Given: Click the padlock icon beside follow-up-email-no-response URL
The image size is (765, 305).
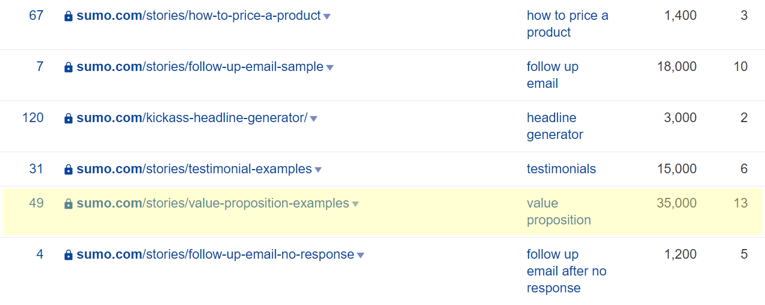Looking at the screenshot, I should (x=69, y=255).
